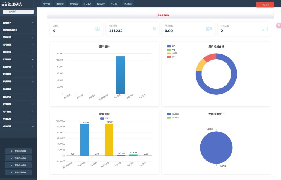Click the users group icon in 总用户 card
Screen dimensions: 281x180
pos(97,29)
